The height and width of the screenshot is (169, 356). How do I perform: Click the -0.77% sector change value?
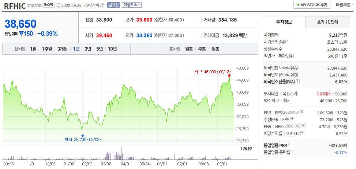[341, 153]
